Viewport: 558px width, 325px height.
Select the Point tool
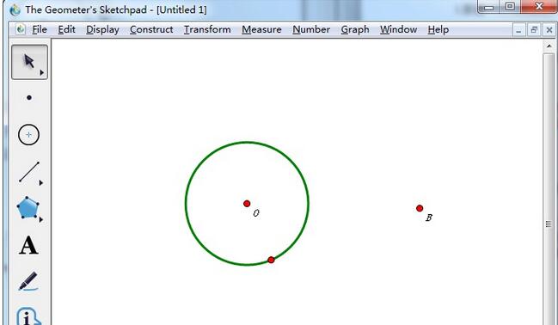[29, 97]
